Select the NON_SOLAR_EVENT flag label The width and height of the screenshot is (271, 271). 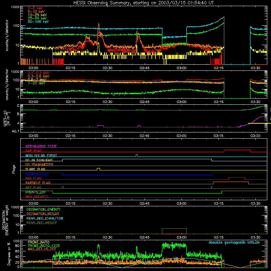pyautogui.click(x=41, y=155)
